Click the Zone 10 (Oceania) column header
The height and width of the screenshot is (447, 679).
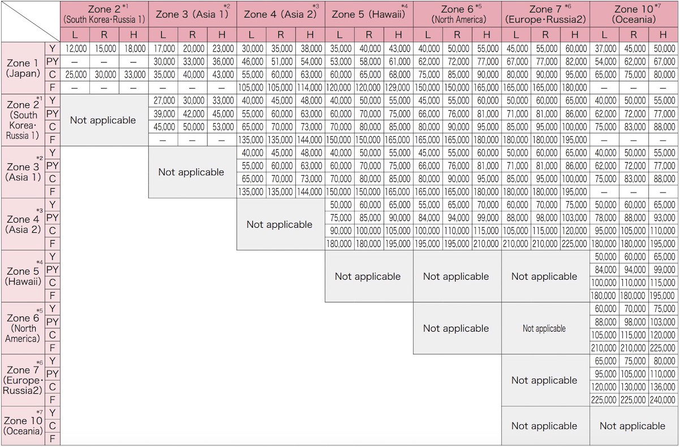pyautogui.click(x=634, y=14)
